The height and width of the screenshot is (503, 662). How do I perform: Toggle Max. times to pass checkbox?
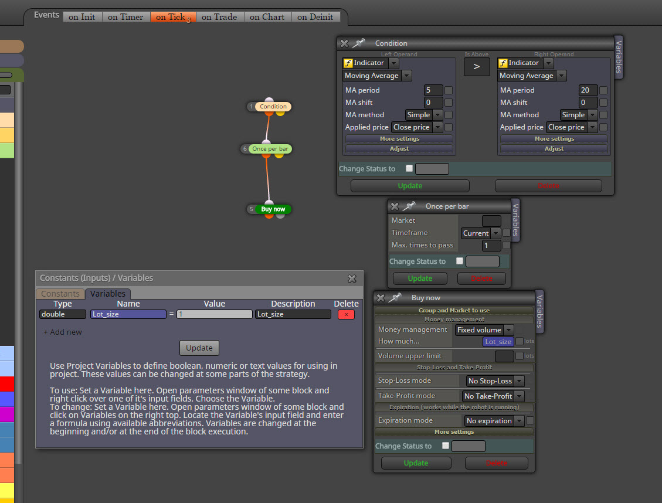506,245
